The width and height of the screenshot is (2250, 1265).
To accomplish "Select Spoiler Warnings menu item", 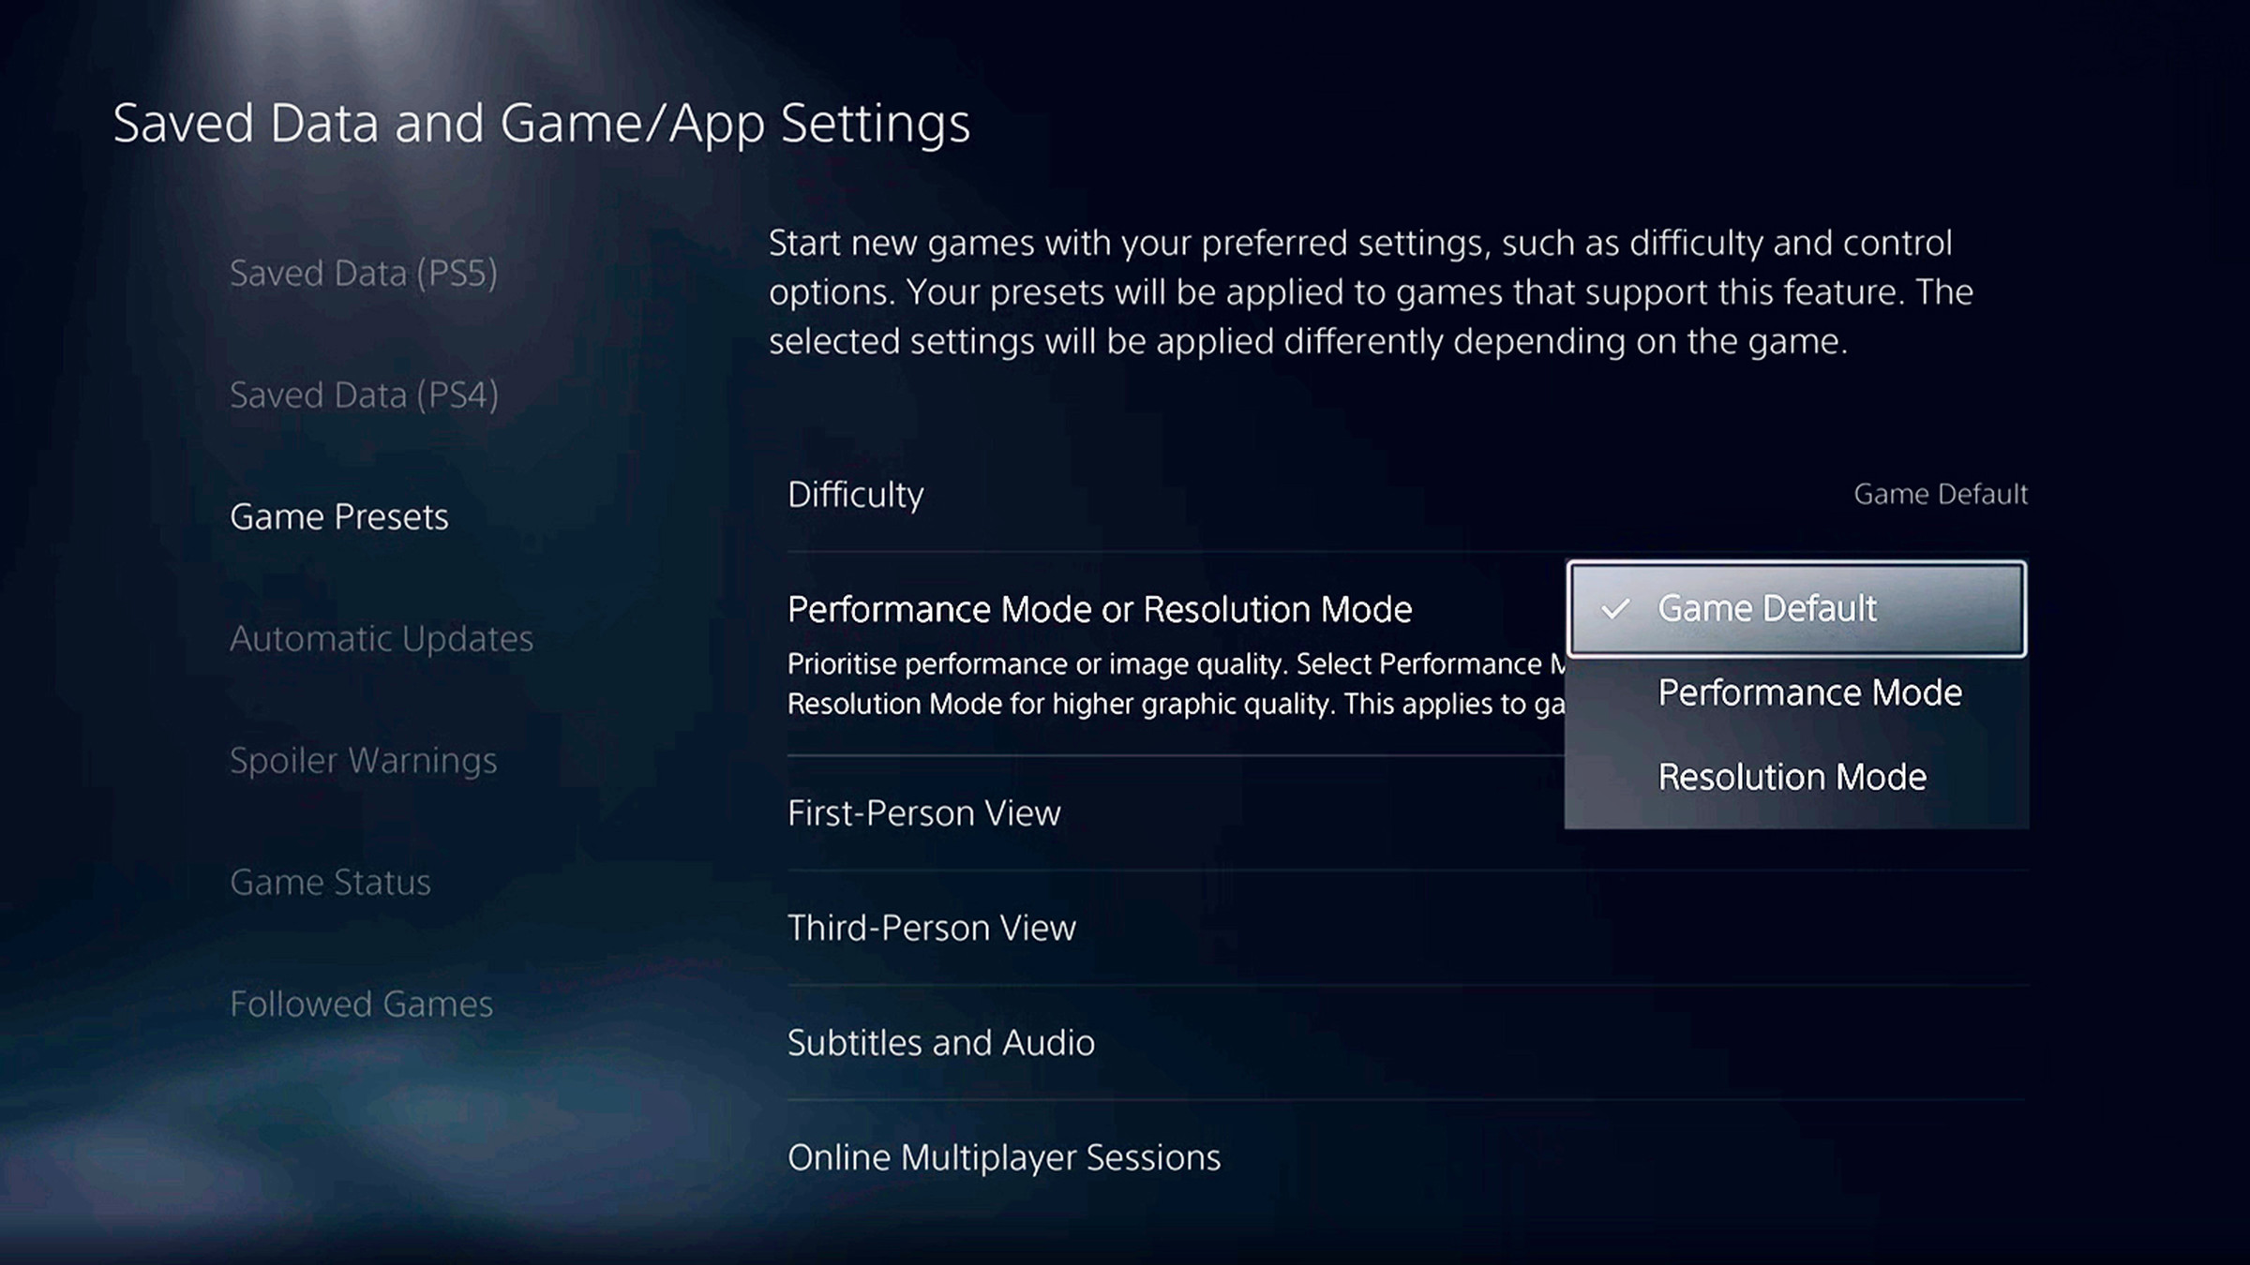I will click(x=360, y=758).
